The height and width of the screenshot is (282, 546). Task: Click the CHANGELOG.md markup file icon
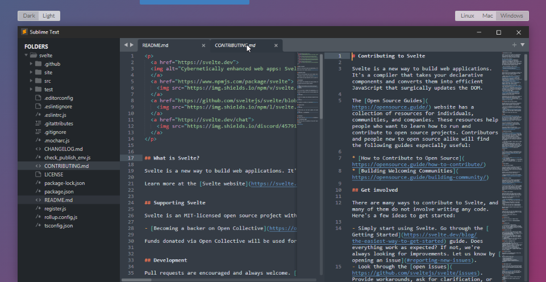[38, 149]
